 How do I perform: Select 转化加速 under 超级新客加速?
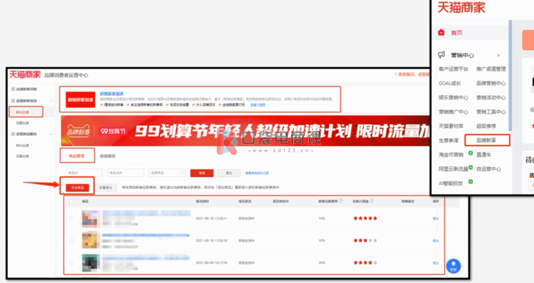[x=22, y=112]
